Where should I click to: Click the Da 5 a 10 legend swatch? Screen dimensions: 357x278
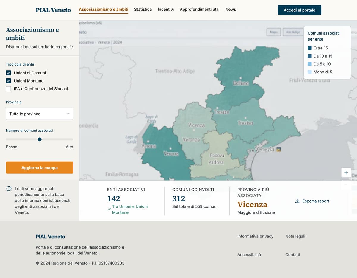[x=310, y=64]
